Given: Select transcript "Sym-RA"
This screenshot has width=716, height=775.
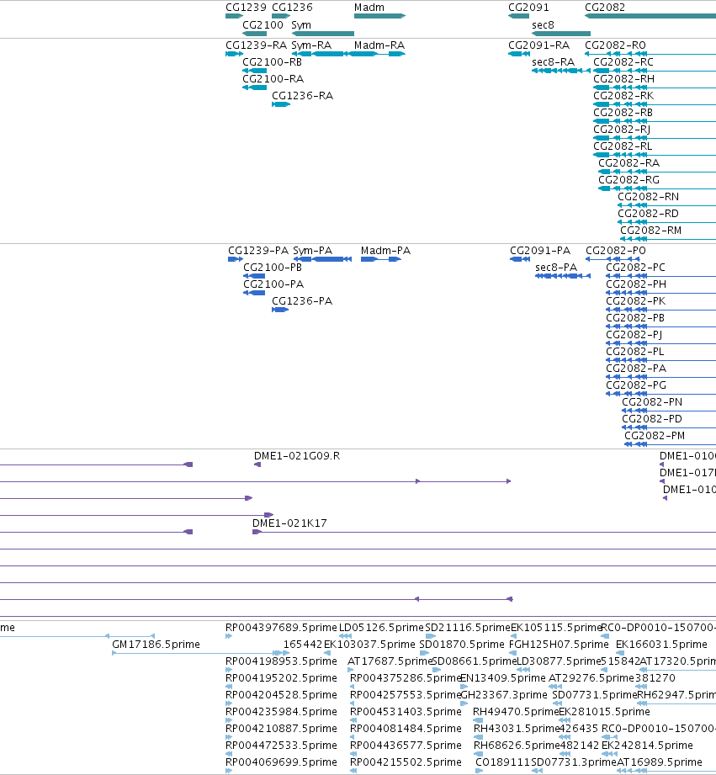Looking at the screenshot, I should [311, 45].
